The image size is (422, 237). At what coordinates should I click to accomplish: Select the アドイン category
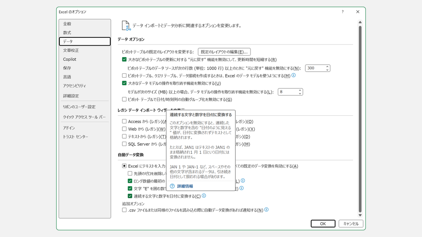[84, 128]
